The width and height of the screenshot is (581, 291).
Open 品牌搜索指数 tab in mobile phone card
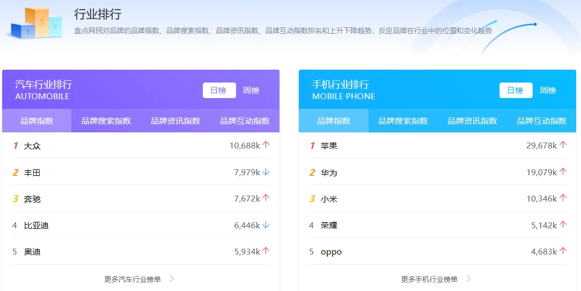tap(403, 121)
